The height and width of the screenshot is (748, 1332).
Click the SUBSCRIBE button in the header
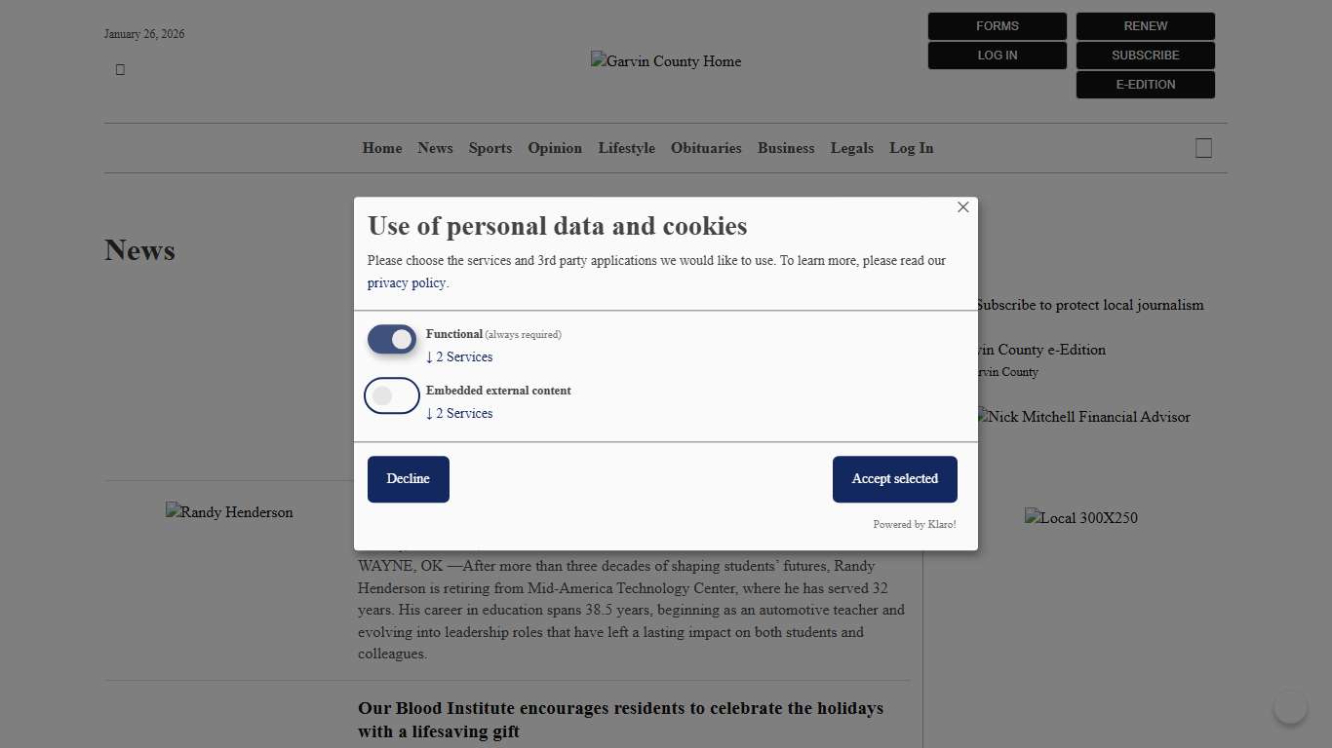click(x=1145, y=56)
